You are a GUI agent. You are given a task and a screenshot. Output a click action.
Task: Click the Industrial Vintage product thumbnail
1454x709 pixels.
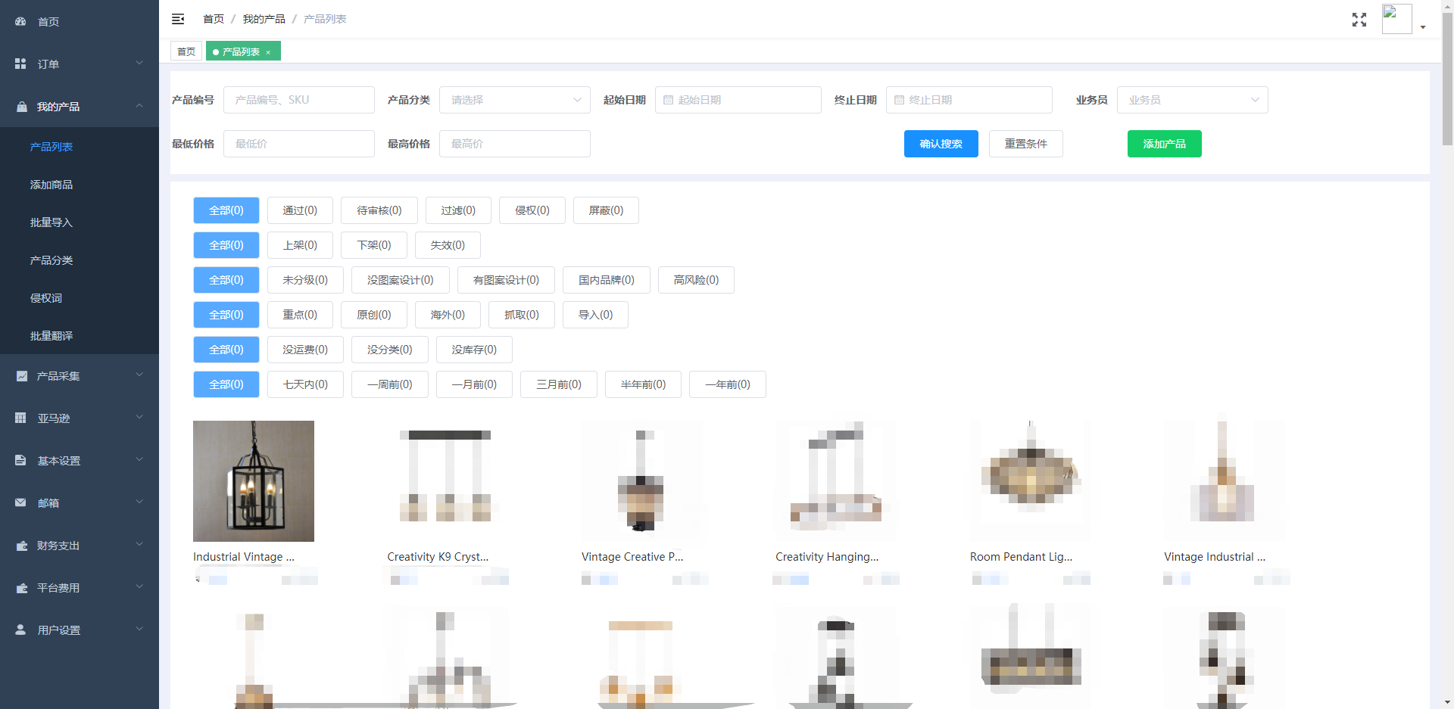tap(254, 481)
